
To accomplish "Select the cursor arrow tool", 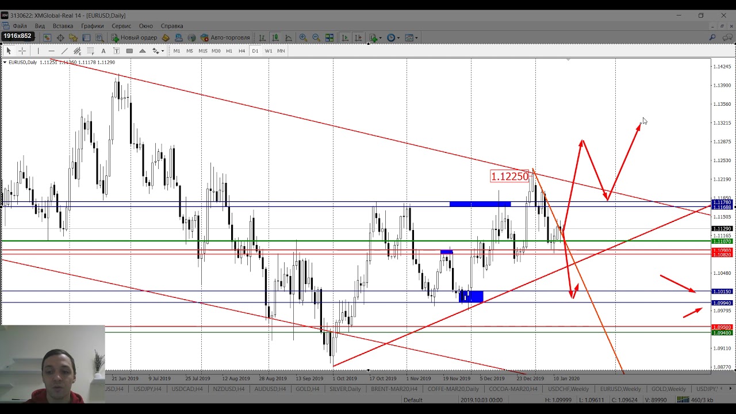I will pos(9,51).
